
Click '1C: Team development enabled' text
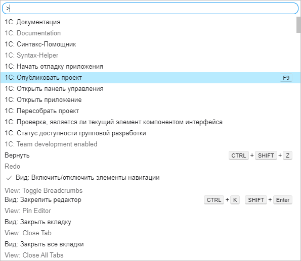click(51, 144)
